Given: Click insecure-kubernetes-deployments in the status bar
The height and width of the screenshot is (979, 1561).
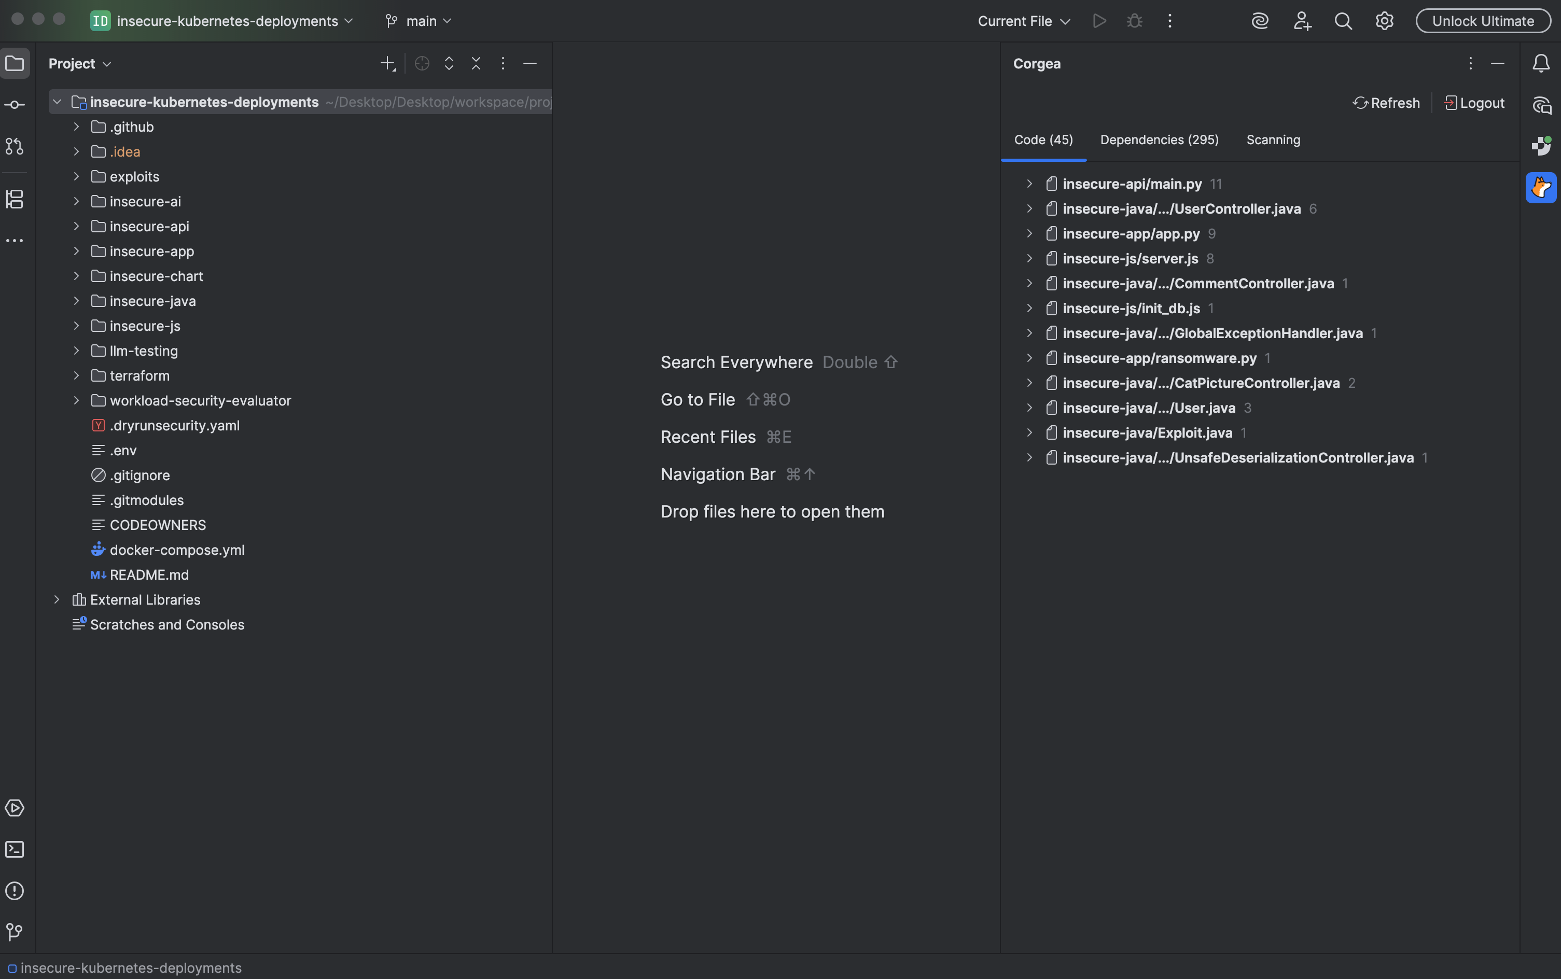Looking at the screenshot, I should tap(124, 968).
